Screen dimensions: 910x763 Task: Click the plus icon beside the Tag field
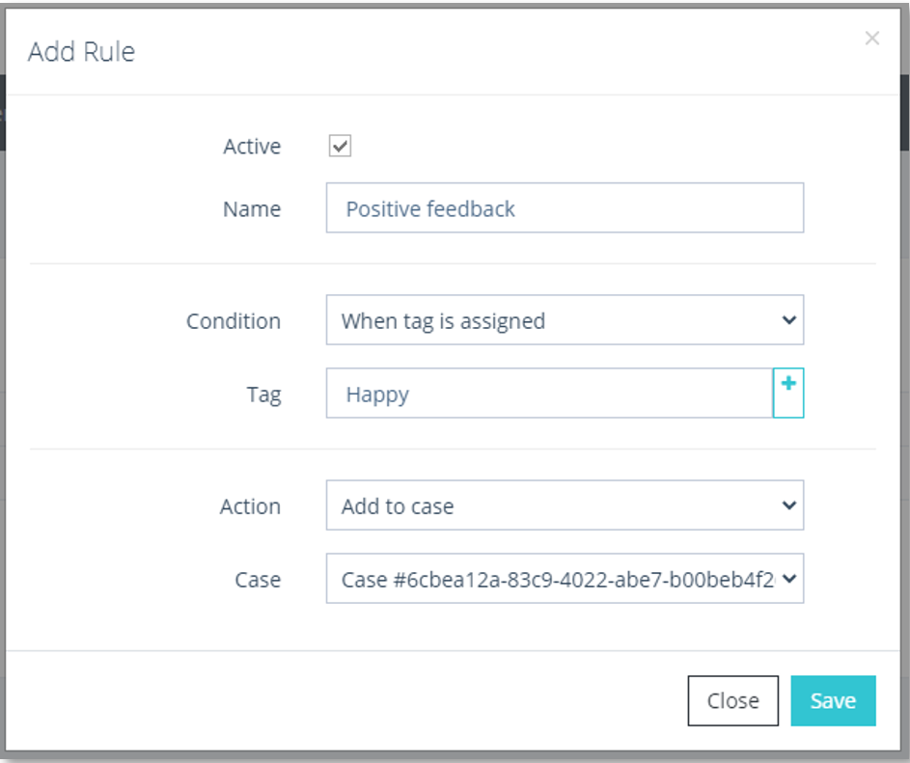point(788,393)
